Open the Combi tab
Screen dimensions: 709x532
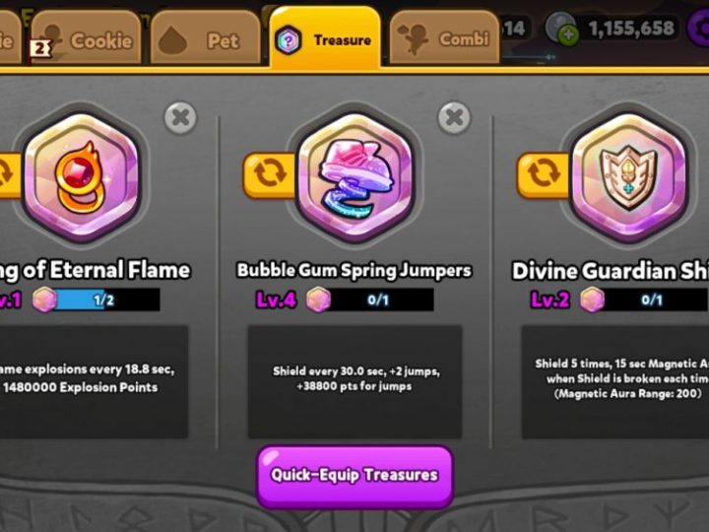tap(444, 38)
